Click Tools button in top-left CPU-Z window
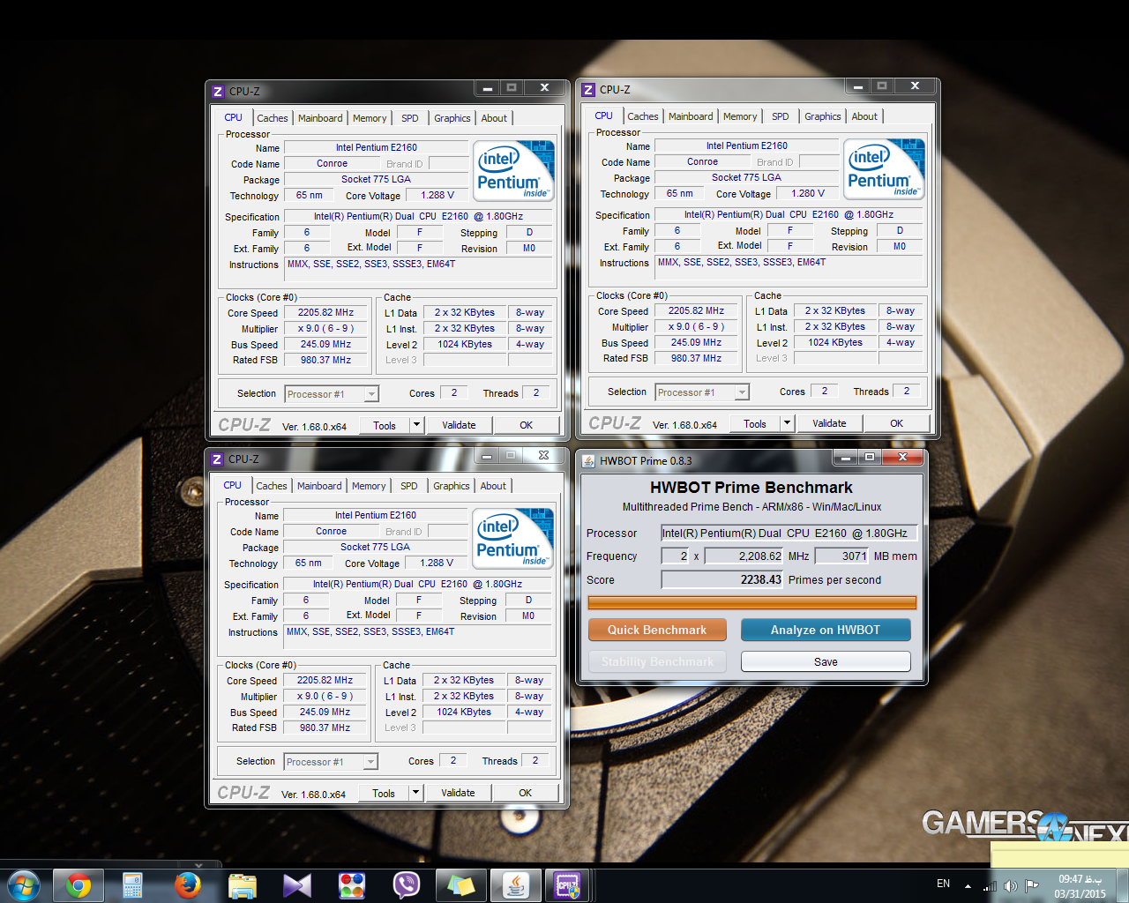 385,425
